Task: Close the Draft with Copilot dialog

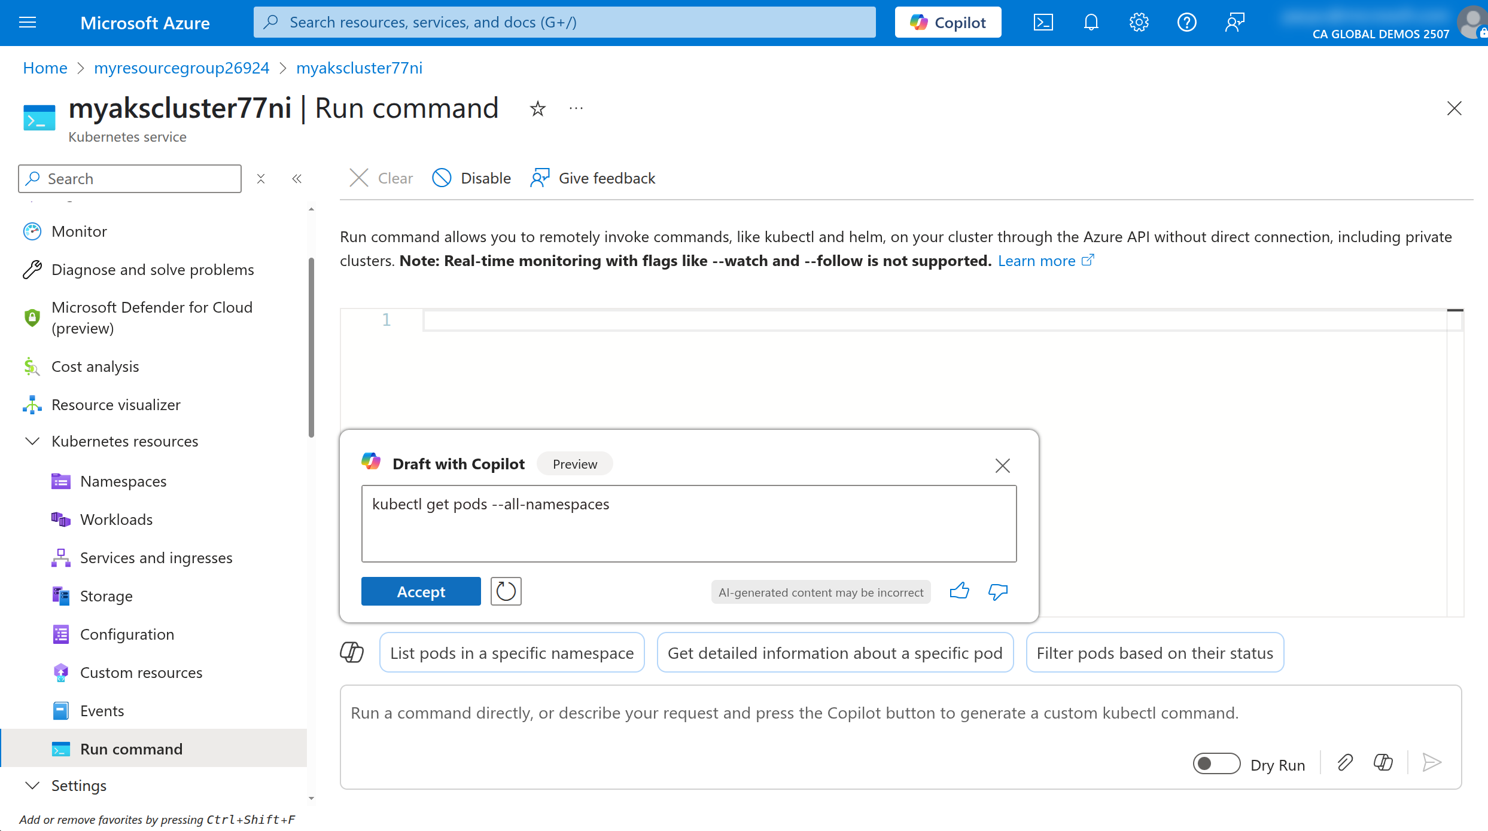Action: tap(1002, 465)
